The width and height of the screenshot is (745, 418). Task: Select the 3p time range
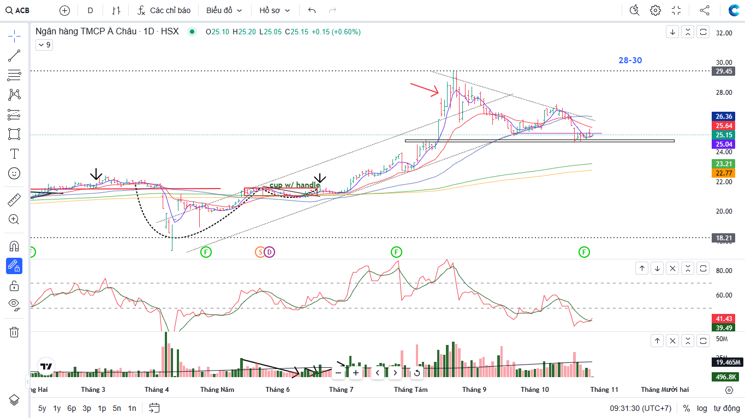pos(87,408)
